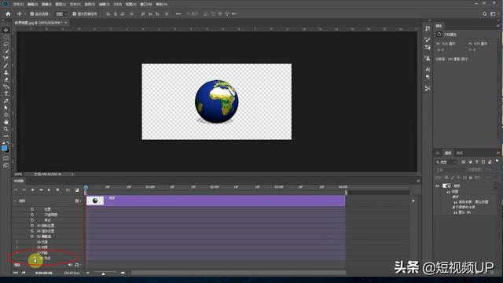Expand the 3D Materials timeline row
This screenshot has height=283, width=503.
click(x=17, y=248)
